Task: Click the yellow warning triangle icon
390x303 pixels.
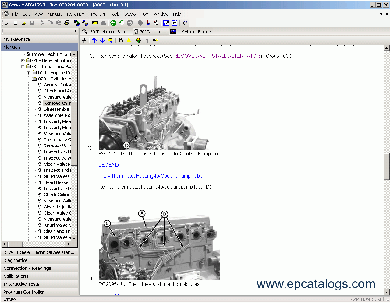Action: (129, 40)
